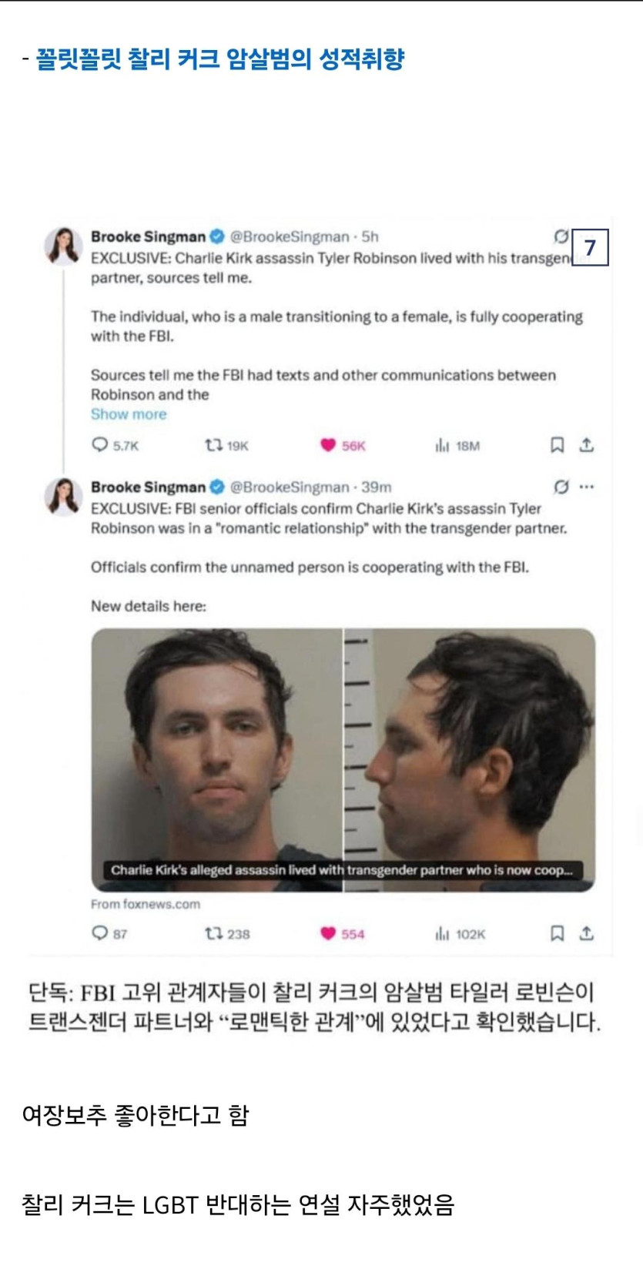Click the repost icon showing 19K
The height and width of the screenshot is (1269, 643).
tap(213, 444)
